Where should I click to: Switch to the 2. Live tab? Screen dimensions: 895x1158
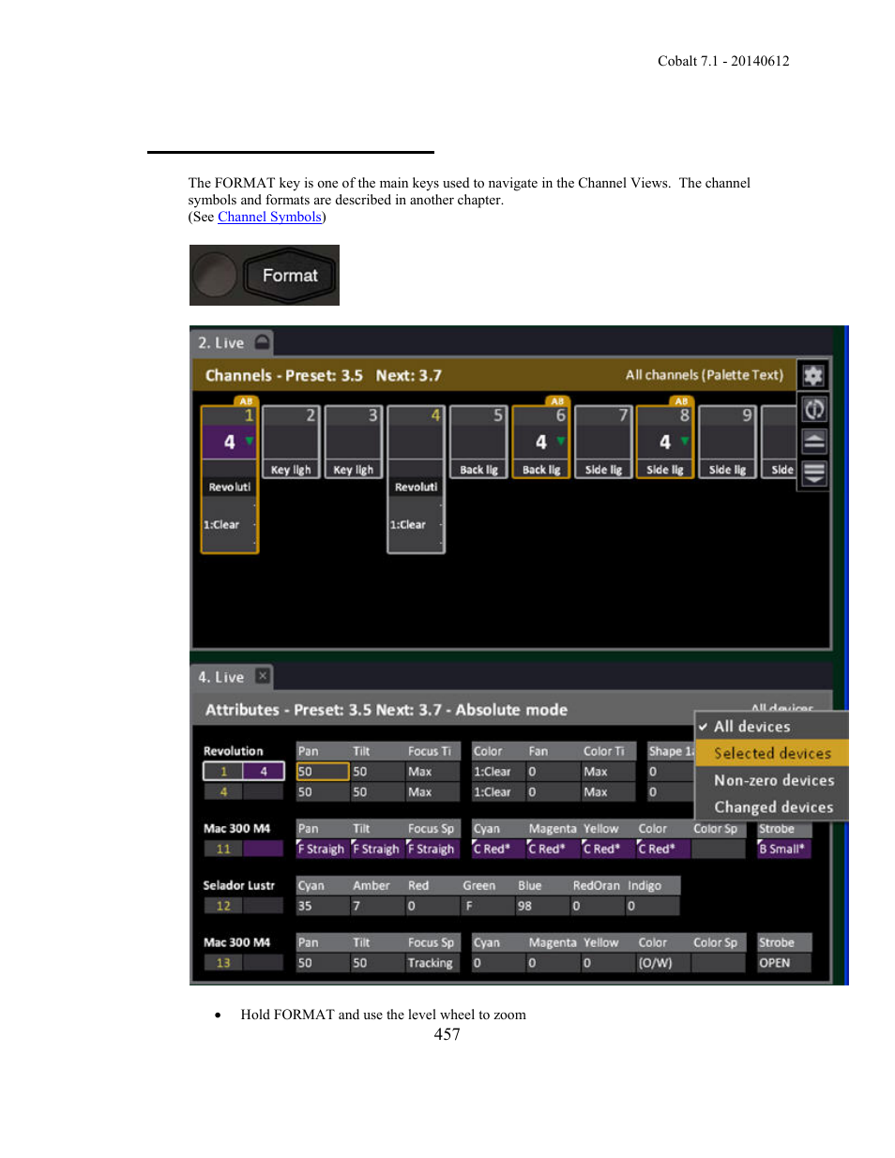click(x=221, y=343)
